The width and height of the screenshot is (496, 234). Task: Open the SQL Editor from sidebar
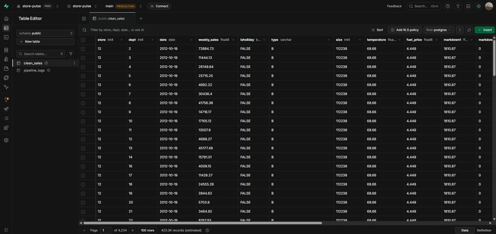(6, 37)
